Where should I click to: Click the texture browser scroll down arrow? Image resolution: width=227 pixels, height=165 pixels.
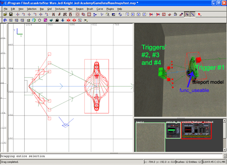coord(225,150)
